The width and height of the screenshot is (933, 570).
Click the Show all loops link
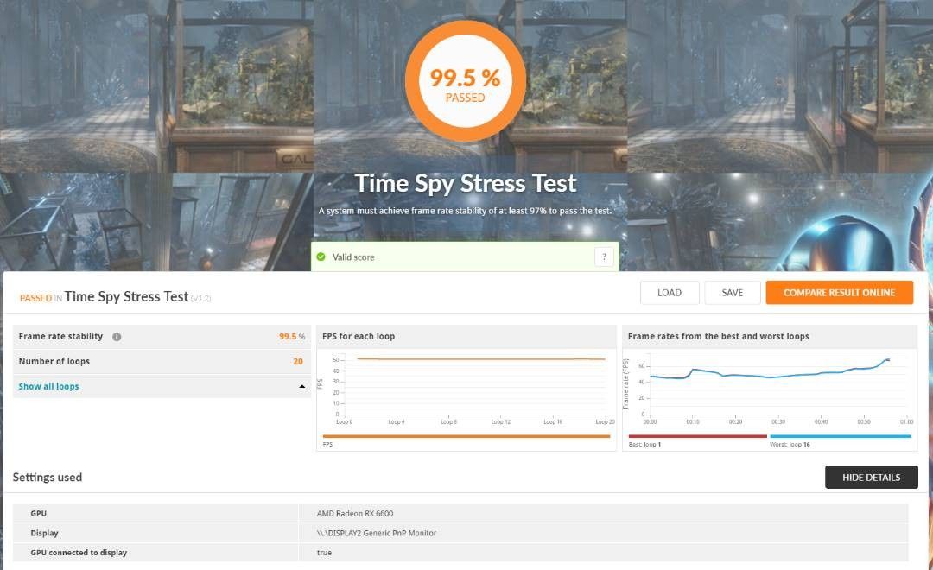(48, 386)
